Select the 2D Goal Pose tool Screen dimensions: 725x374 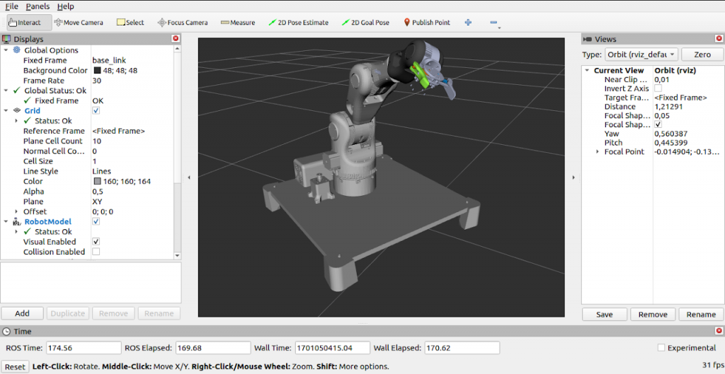365,23
